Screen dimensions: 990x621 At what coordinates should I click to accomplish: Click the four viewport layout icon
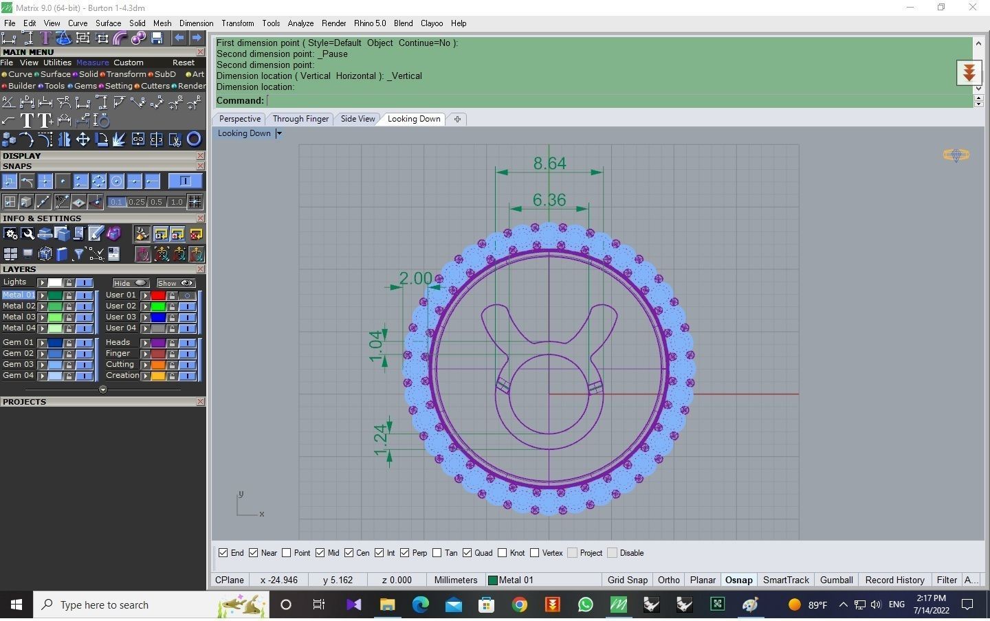pyautogui.click(x=10, y=253)
